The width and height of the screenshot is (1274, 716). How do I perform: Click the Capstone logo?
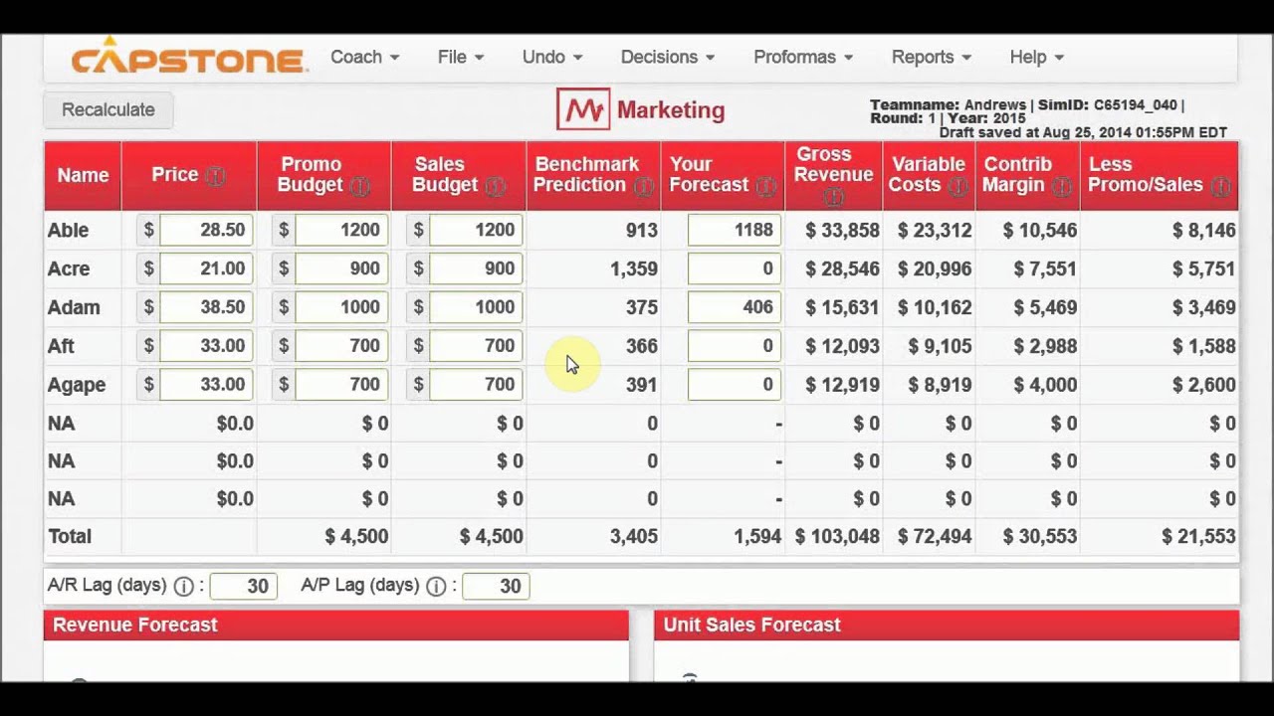click(x=189, y=56)
